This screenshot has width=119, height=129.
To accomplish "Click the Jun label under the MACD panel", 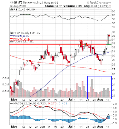I will click(x=43, y=127).
